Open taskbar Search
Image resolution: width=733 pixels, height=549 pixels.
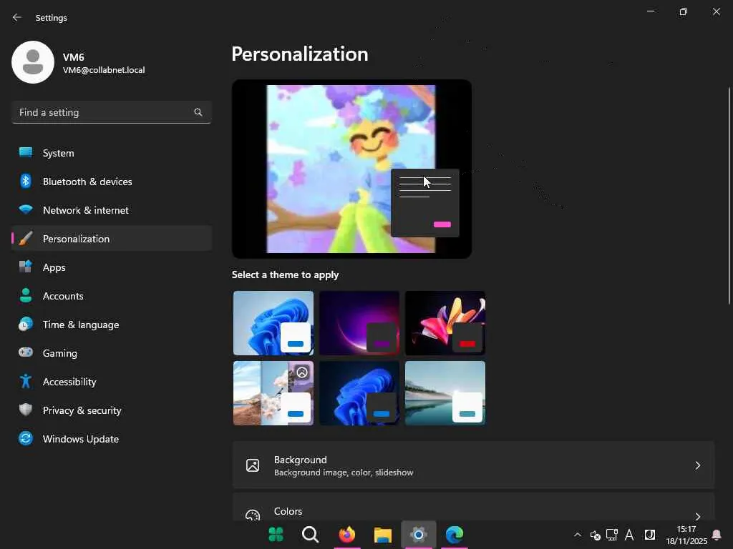click(x=311, y=535)
